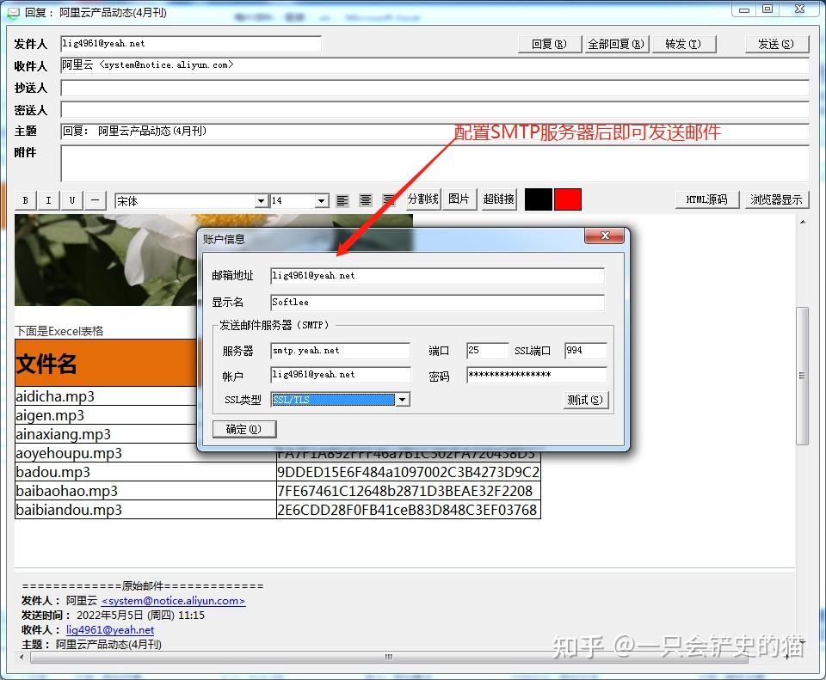Insert a divider line into the email
Image resolution: width=826 pixels, height=680 pixels.
[x=422, y=199]
